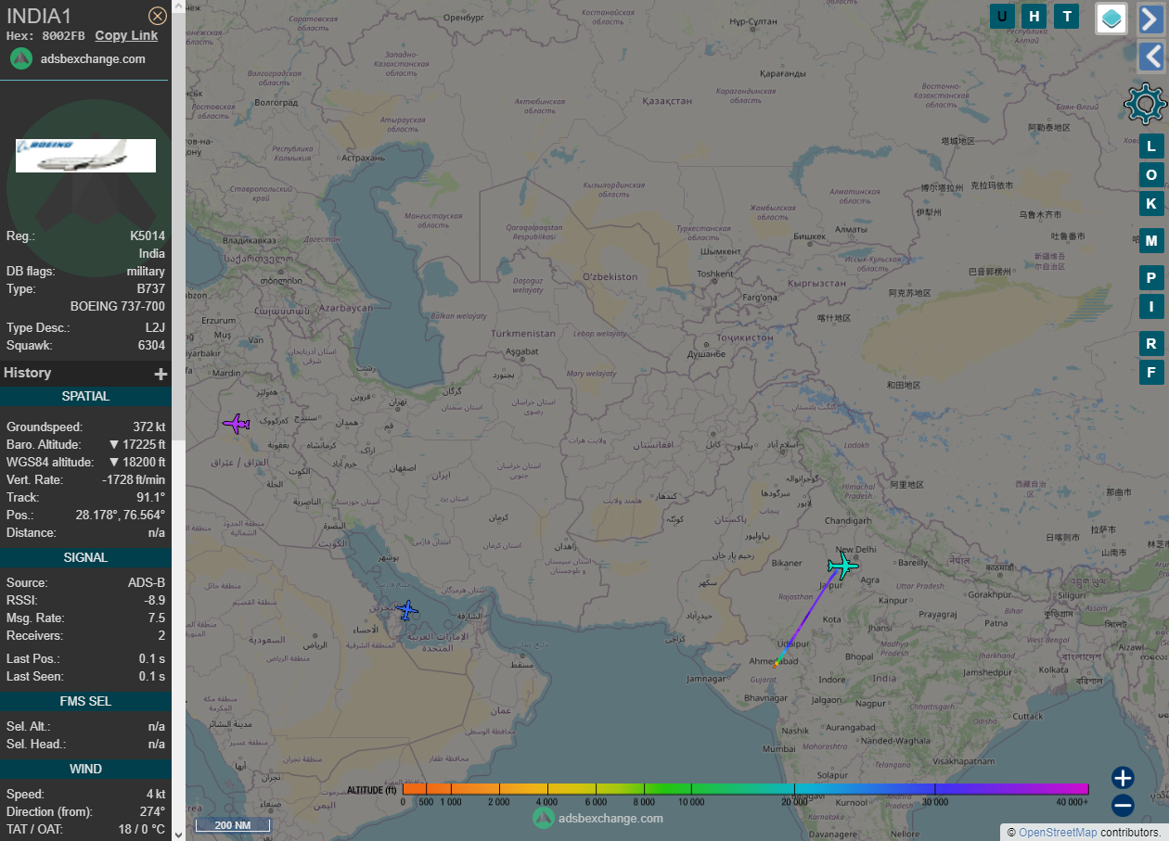Click the SIGNAL section header
The width and height of the screenshot is (1169, 841).
coord(85,557)
